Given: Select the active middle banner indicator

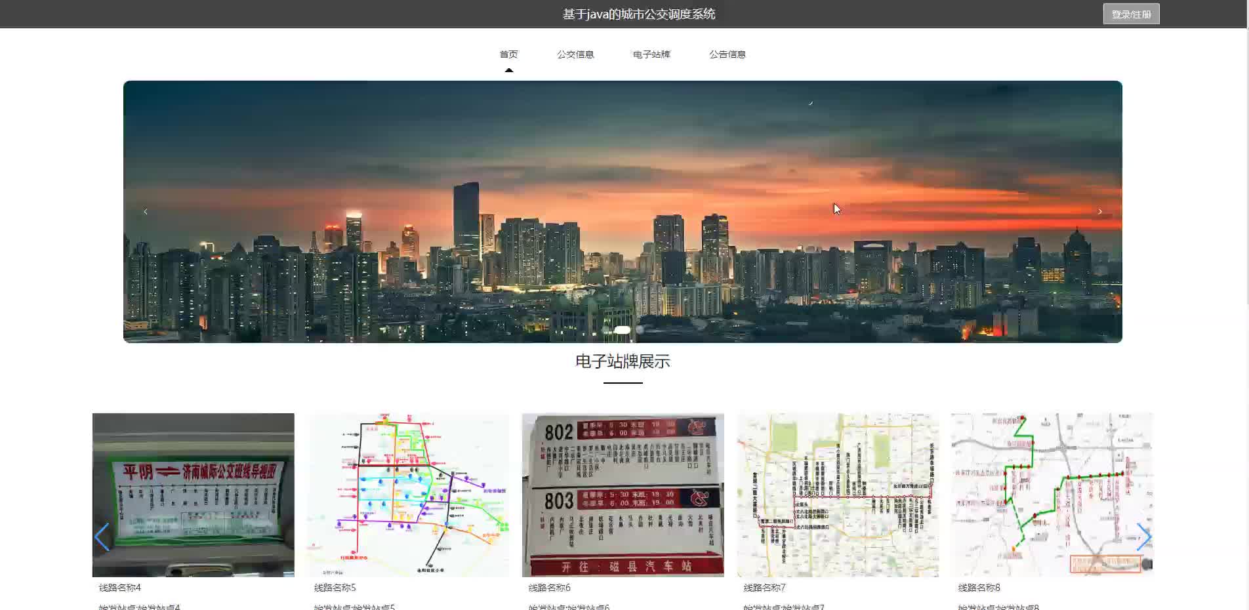Looking at the screenshot, I should click(x=622, y=330).
